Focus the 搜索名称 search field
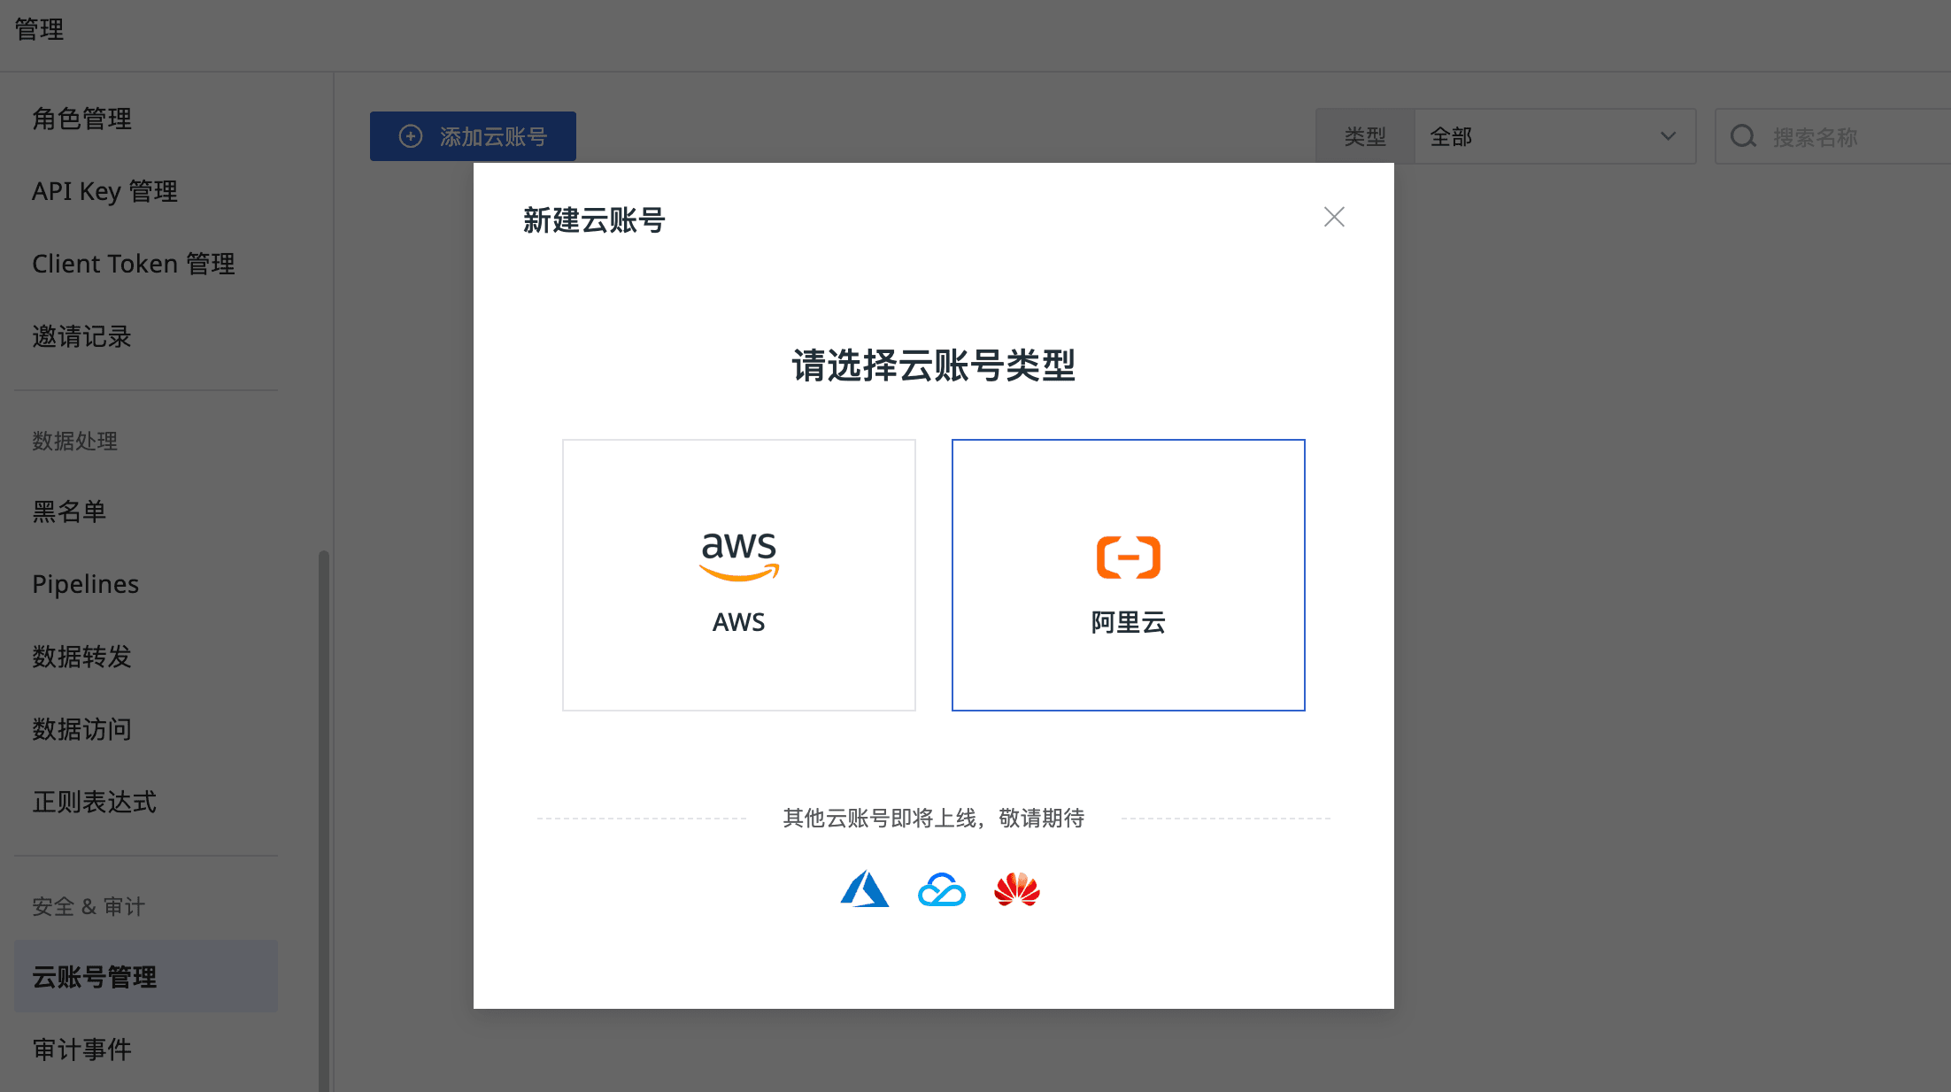This screenshot has width=1951, height=1092. point(1850,137)
